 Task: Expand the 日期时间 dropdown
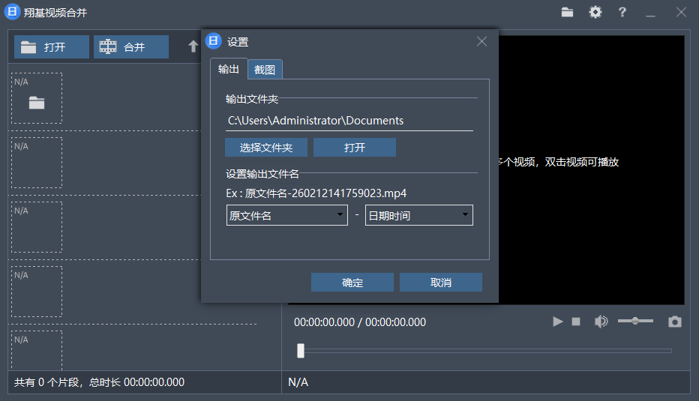click(x=419, y=215)
